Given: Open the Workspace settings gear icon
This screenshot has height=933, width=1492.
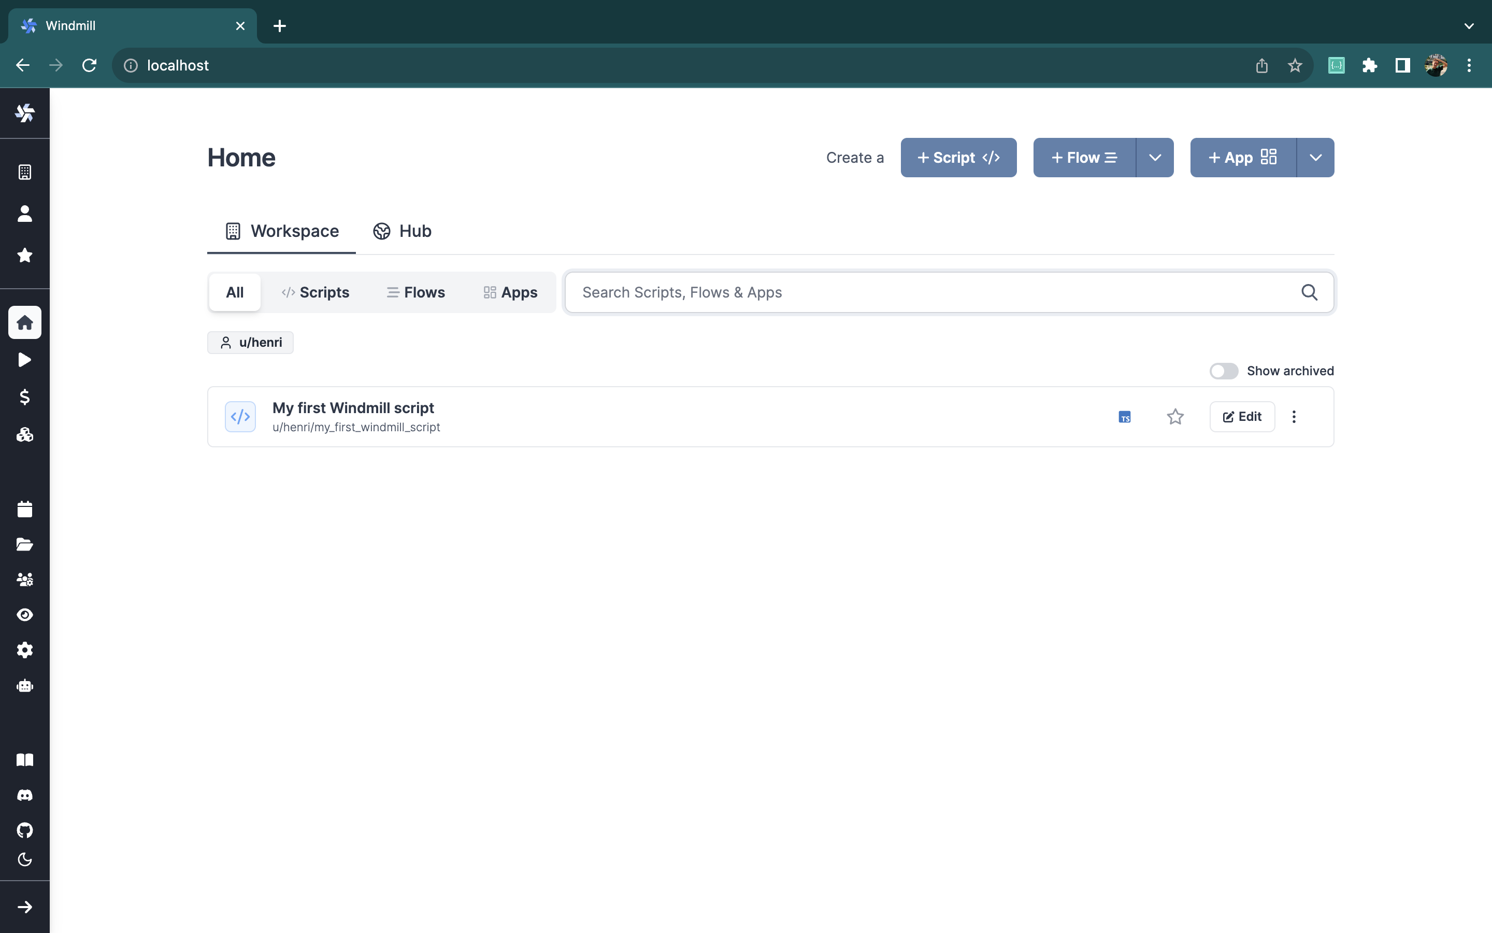Looking at the screenshot, I should click(x=25, y=651).
